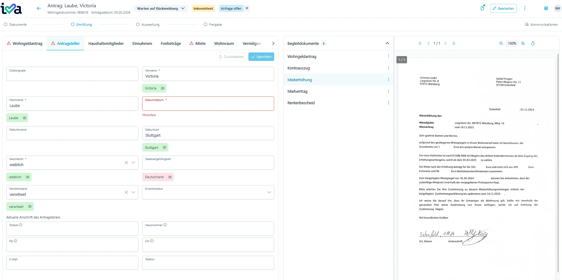Click the Zurücksetzen button
This screenshot has height=280, width=562.
coord(231,57)
